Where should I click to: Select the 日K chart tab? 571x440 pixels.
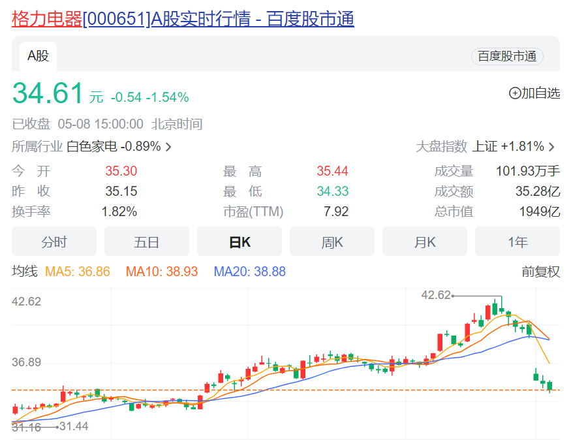point(239,242)
